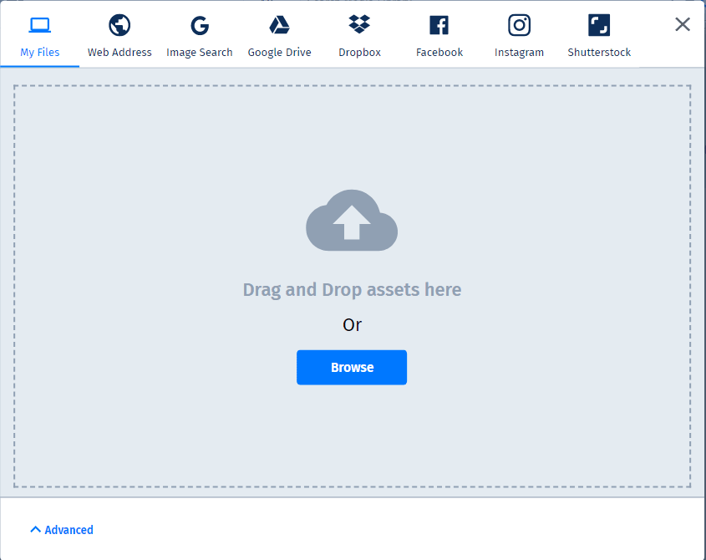This screenshot has width=706, height=560.
Task: Choose the Google Image Search icon
Action: (x=200, y=25)
